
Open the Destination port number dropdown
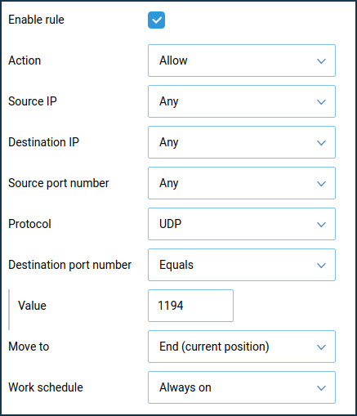[x=242, y=265]
